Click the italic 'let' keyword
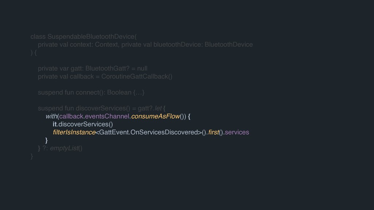Screen dimensions: 374x210 (x=158, y=108)
